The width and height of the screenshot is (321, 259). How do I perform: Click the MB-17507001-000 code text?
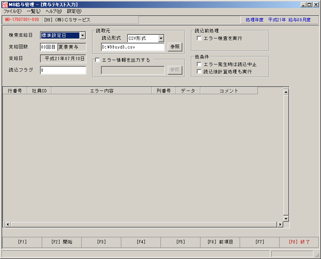(22, 20)
